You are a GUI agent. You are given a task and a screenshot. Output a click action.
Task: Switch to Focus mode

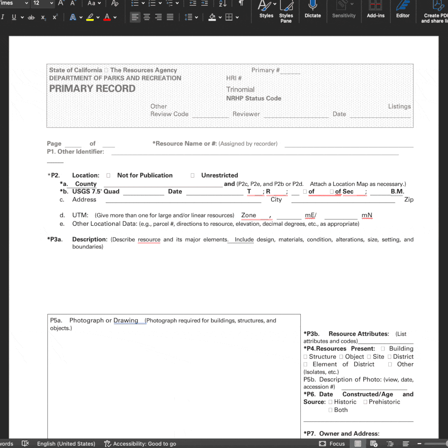332,443
